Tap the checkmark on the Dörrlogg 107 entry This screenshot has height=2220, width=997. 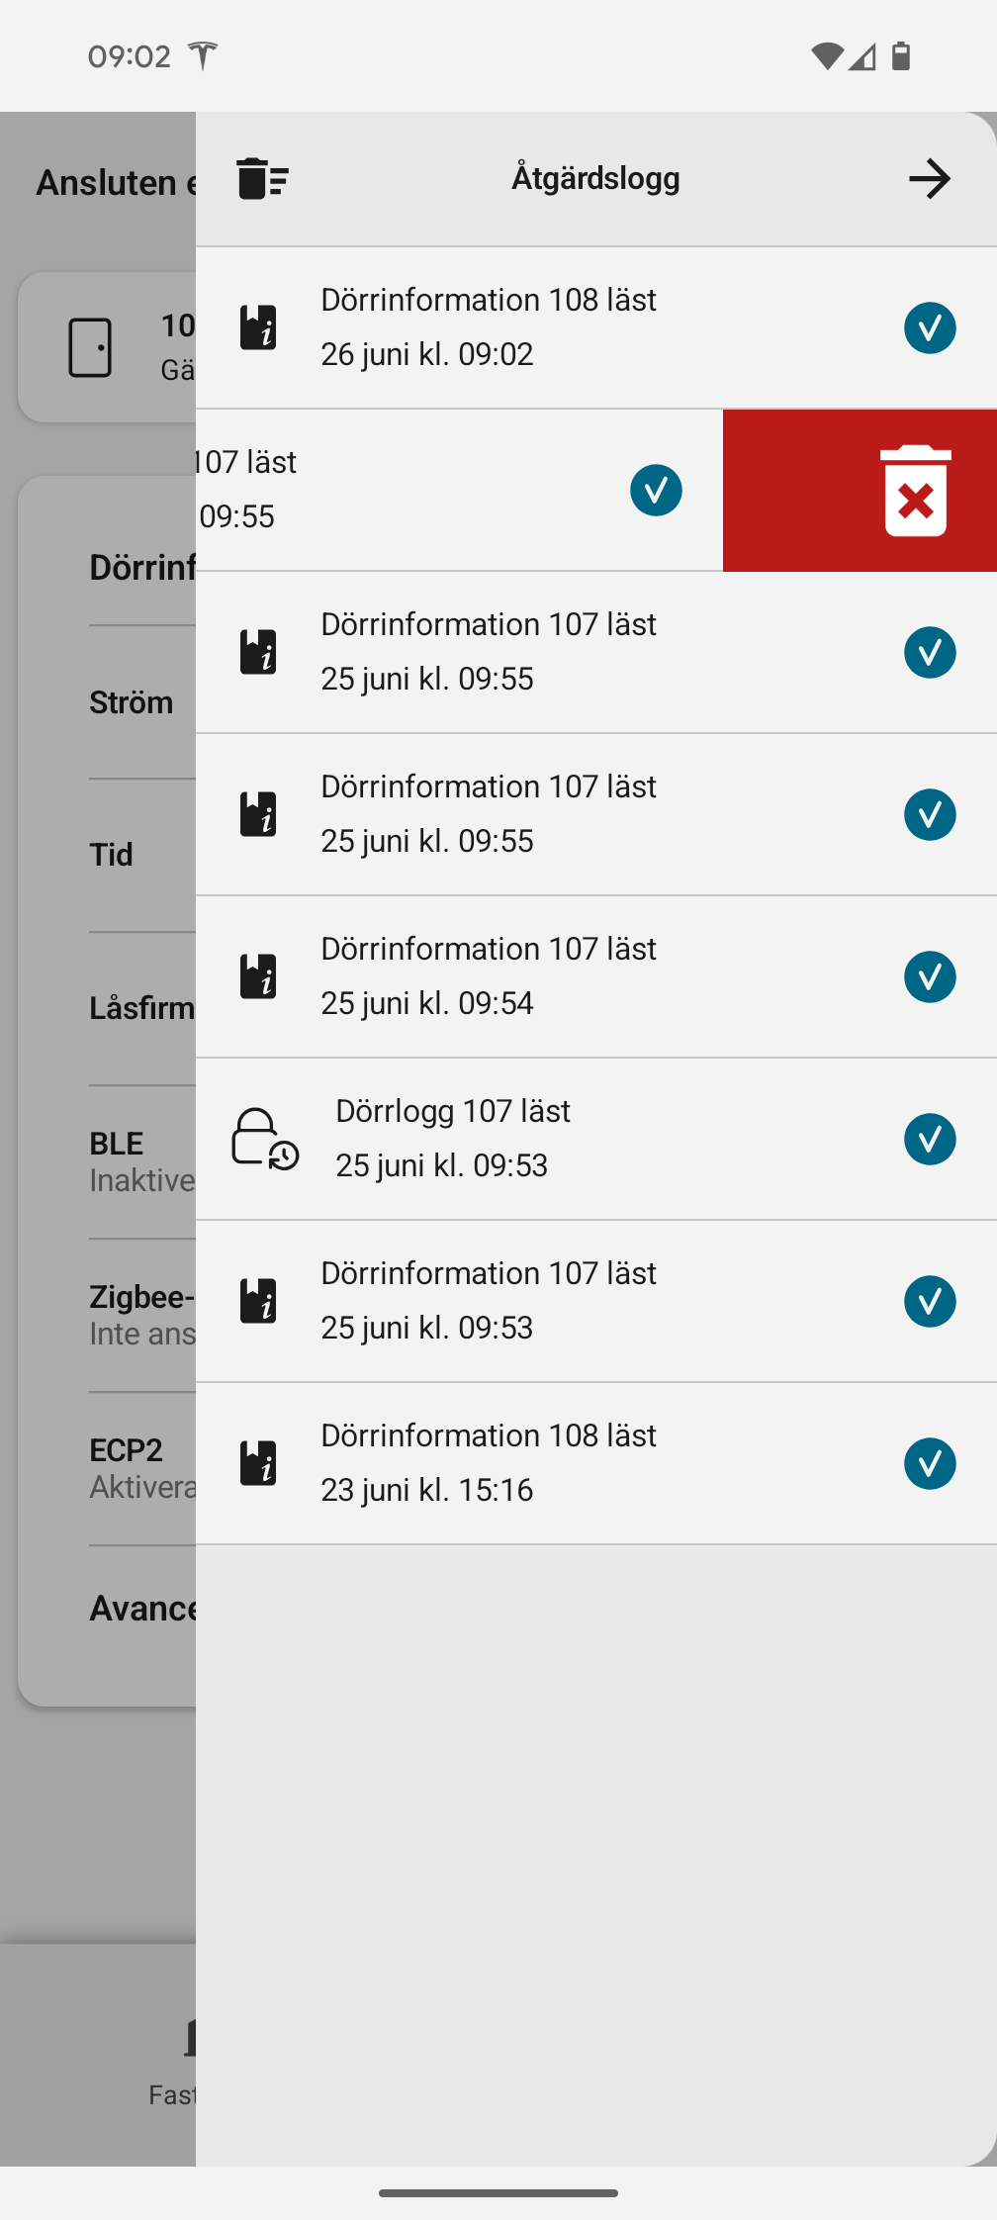(x=930, y=1139)
